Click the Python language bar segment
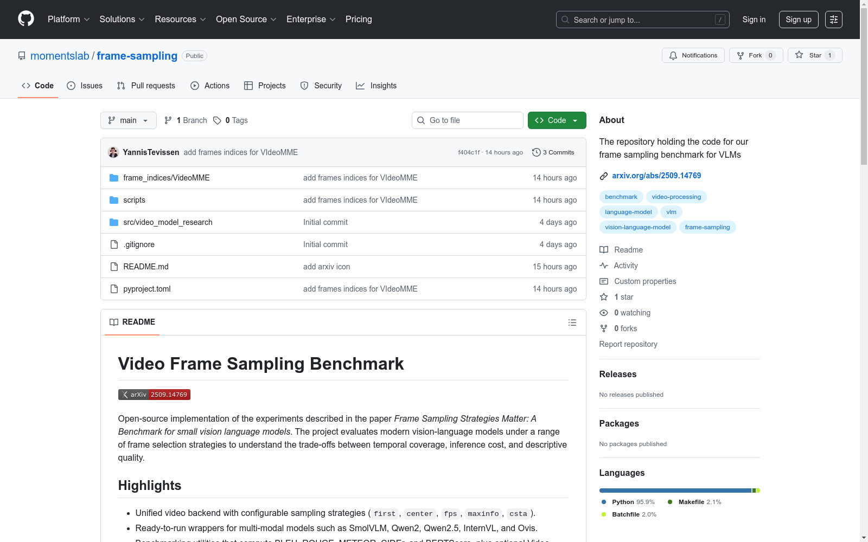The width and height of the screenshot is (868, 542). point(675,491)
